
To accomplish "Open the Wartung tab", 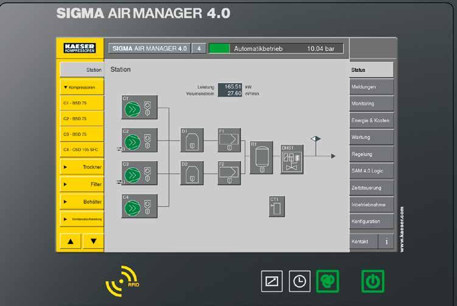I will coord(371,137).
